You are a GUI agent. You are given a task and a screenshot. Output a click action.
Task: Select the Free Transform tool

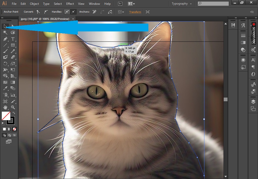tap(13, 70)
